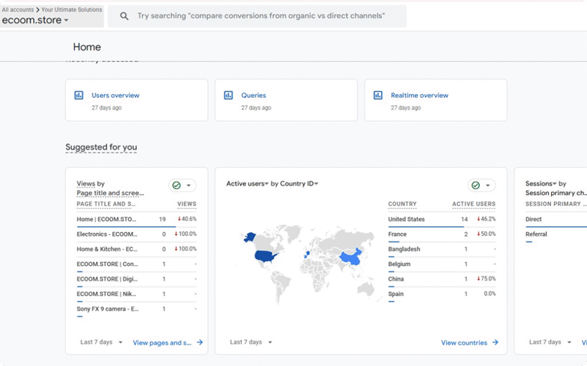Image resolution: width=587 pixels, height=366 pixels.
Task: Select the Home | ECOOM.STO... page row
Action: [136, 219]
